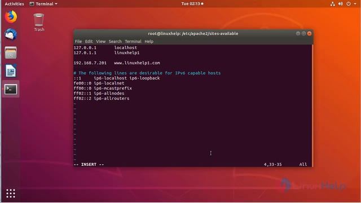
Task: Click the network status icon in top bar
Action: coord(332,4)
